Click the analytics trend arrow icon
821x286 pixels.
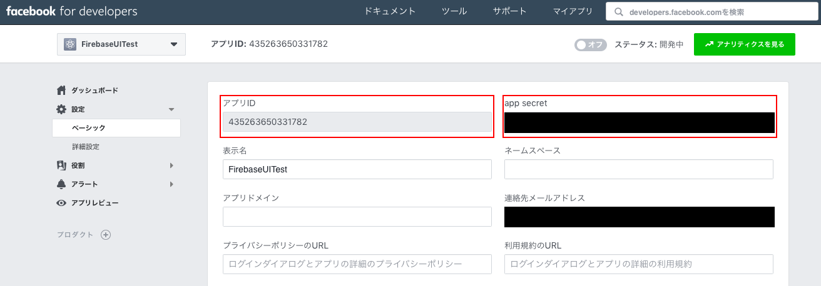click(709, 44)
